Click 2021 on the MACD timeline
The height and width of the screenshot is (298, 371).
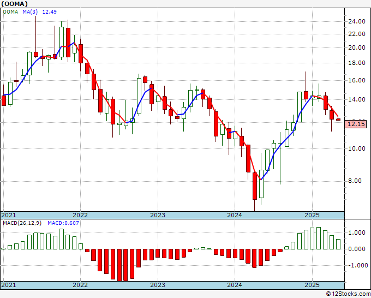tap(9, 285)
